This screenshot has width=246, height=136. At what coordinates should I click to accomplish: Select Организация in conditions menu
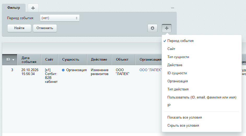[202, 81]
